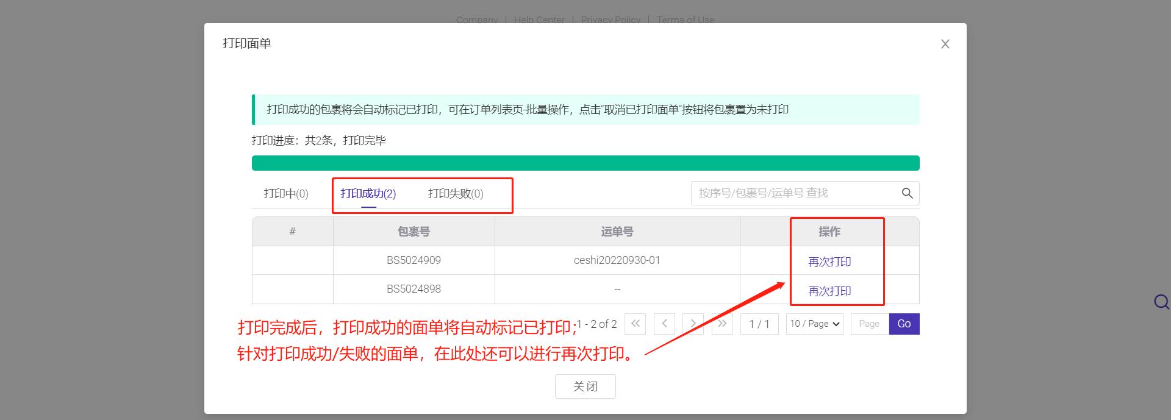Click the green print progress bar
Screen dimensions: 1171x420
coord(585,163)
